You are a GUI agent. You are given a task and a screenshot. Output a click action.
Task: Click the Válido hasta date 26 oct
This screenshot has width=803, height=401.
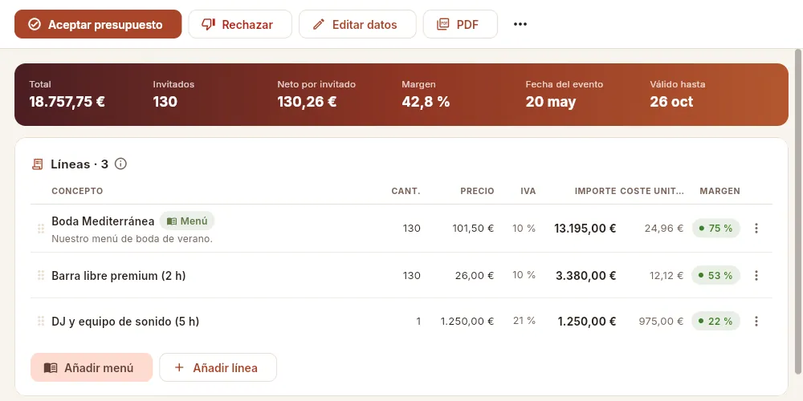pyautogui.click(x=671, y=101)
